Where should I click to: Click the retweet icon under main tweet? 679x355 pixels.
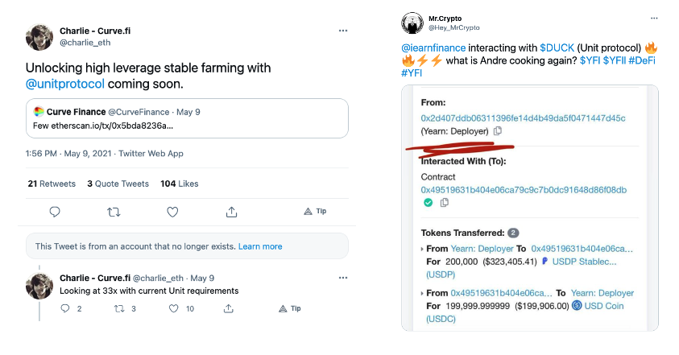click(114, 212)
